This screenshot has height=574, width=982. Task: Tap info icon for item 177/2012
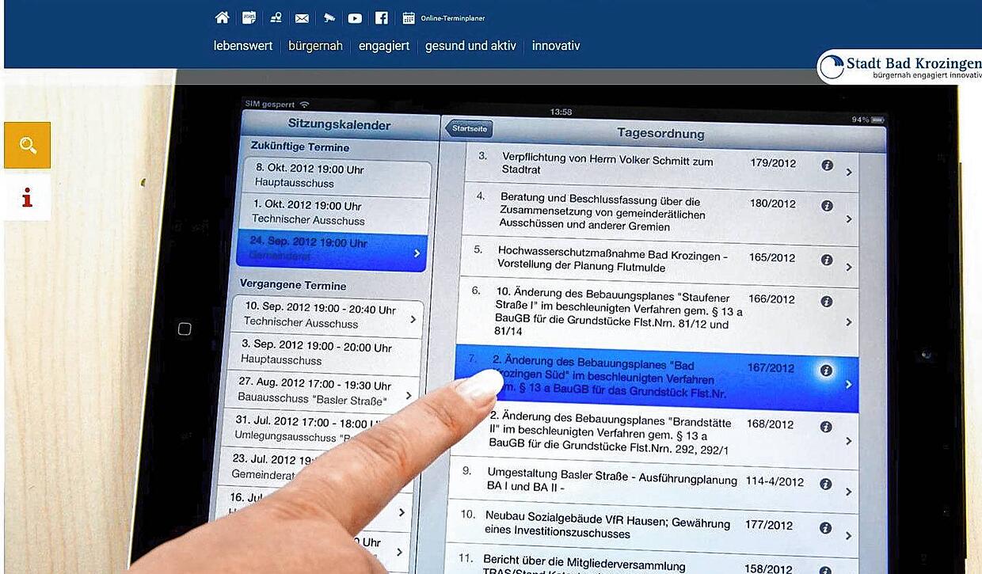coord(825,528)
